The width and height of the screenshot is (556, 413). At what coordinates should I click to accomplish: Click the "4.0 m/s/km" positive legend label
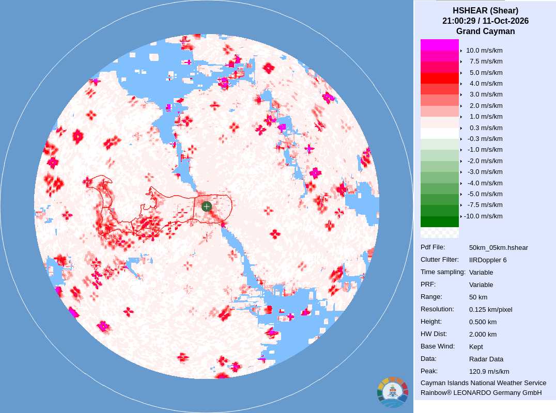coord(486,84)
